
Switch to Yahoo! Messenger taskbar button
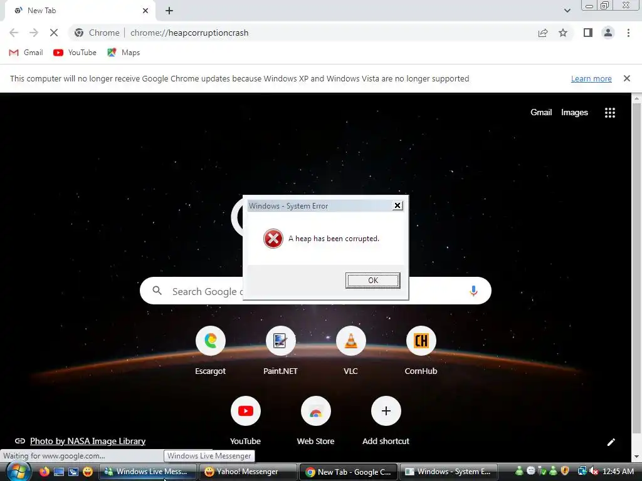pos(248,472)
